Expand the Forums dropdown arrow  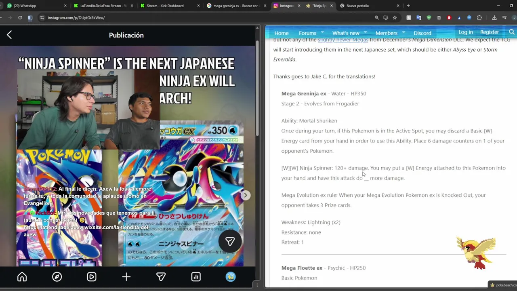coord(322,32)
